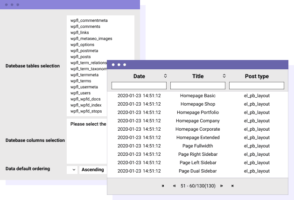The image size is (294, 200).
Task: Select the Page Fullwidth row
Action: pos(197,146)
